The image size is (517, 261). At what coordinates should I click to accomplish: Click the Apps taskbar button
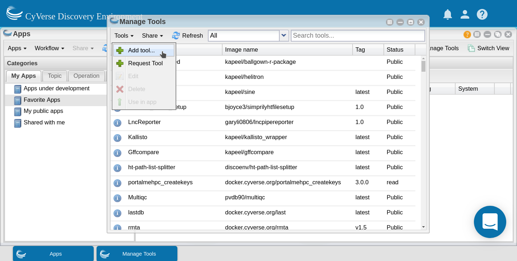click(x=53, y=253)
